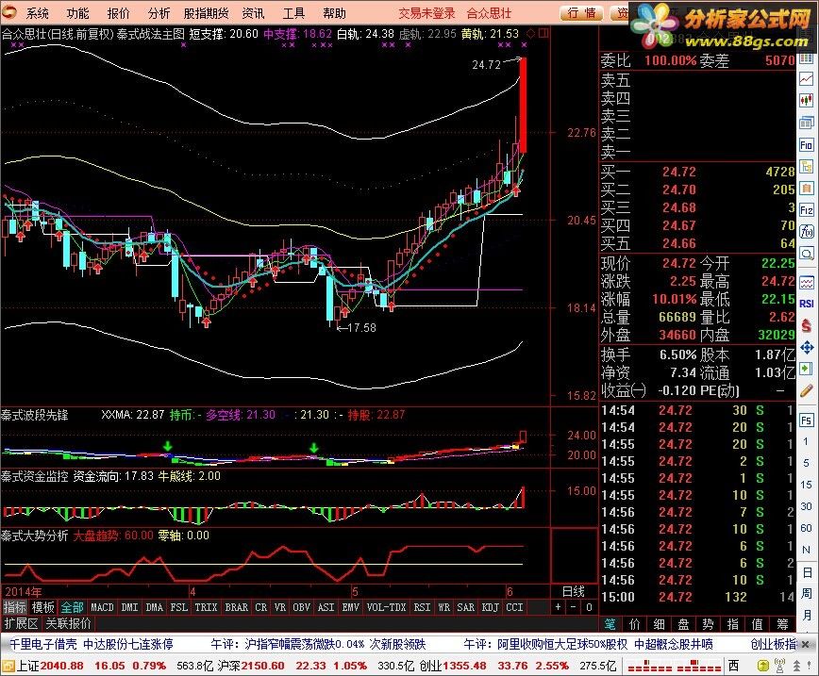Click the 行情 button at top

581,13
